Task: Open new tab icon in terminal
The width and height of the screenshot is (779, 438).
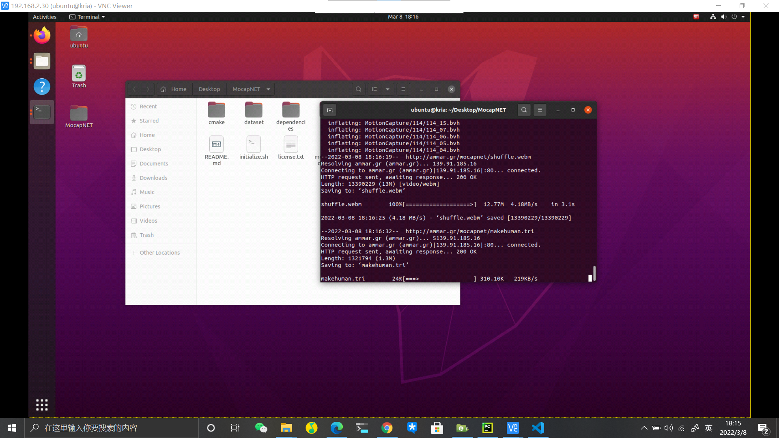Action: click(x=330, y=110)
